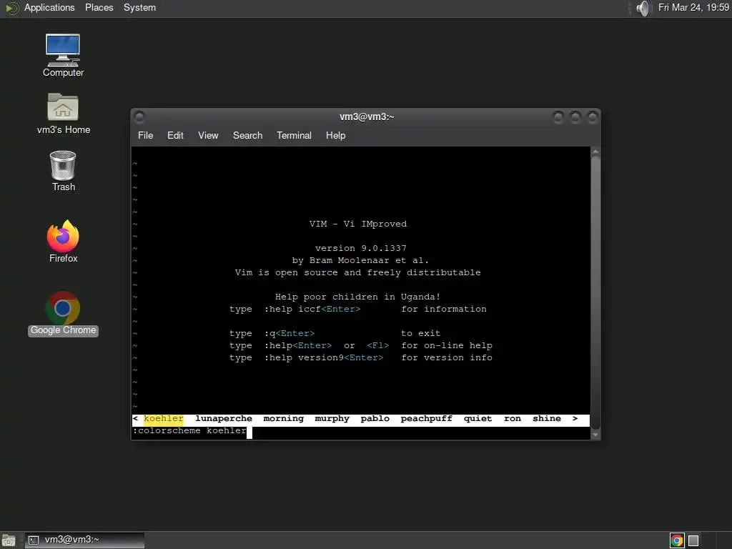
Task: Click the vm3@vm3:~ taskbar button
Action: (x=84, y=540)
